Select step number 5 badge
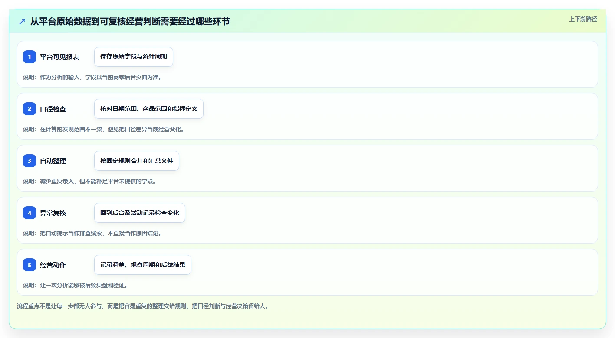Screen dimensions: 615x338 click(30, 265)
